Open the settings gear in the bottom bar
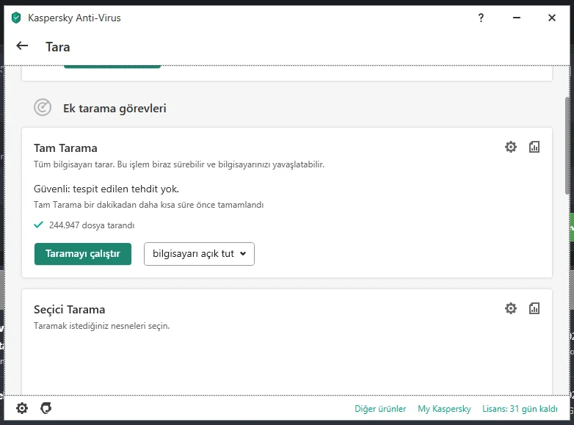The width and height of the screenshot is (574, 425). [22, 408]
